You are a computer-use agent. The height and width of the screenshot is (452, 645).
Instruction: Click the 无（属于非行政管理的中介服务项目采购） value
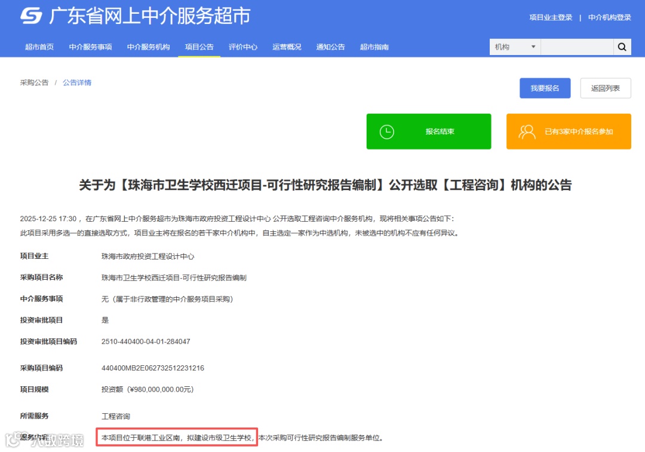click(x=167, y=300)
